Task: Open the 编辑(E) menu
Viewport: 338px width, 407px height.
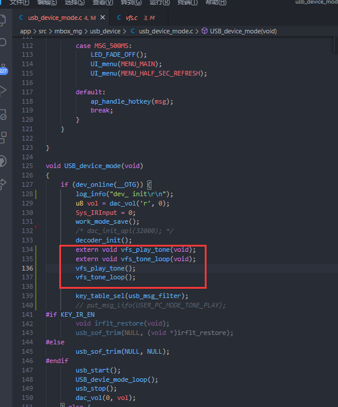Action: [47, 2]
